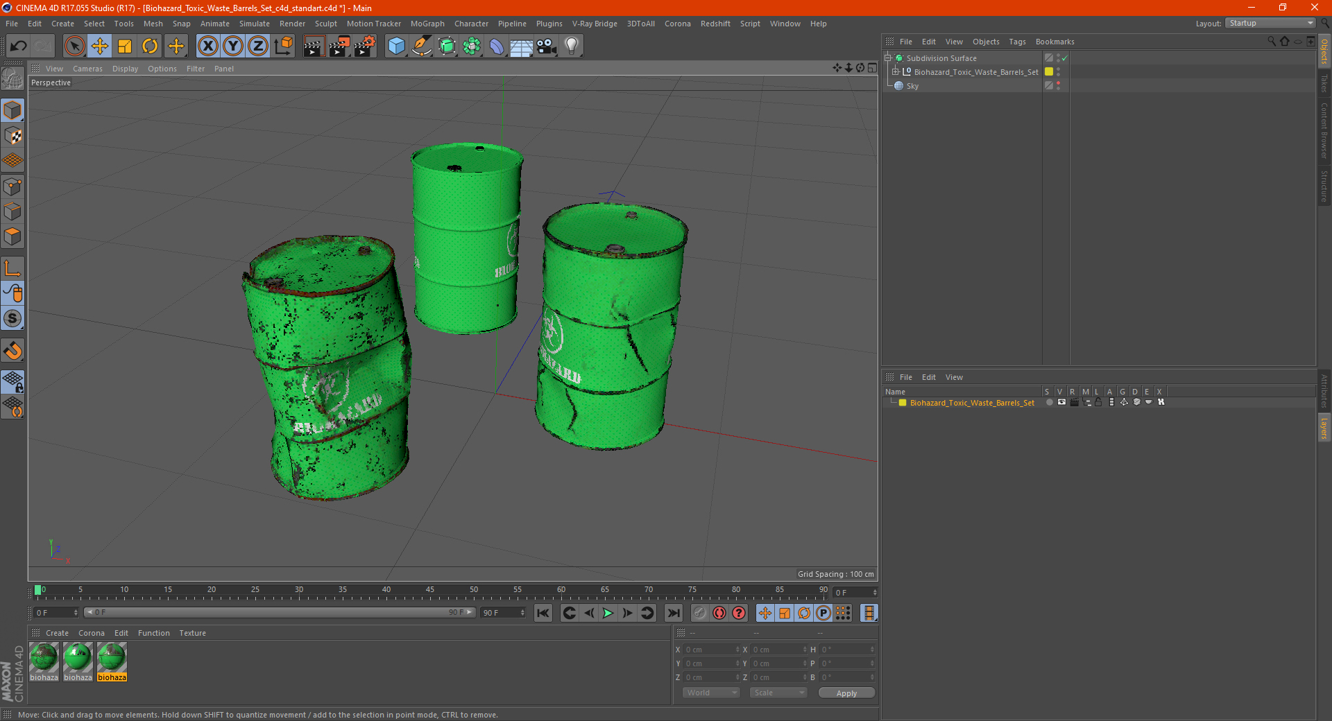The width and height of the screenshot is (1332, 721).
Task: Click the Undo arrow icon
Action: [19, 46]
